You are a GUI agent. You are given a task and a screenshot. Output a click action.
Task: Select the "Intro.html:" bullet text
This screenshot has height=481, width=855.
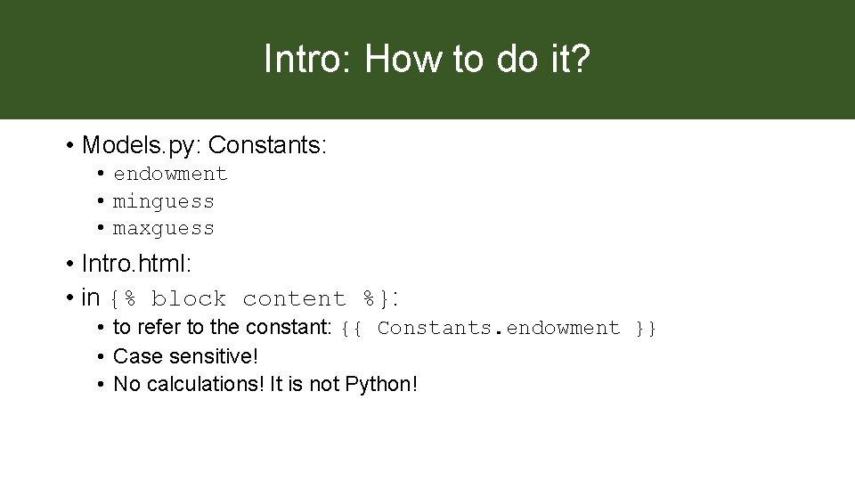coord(137,264)
